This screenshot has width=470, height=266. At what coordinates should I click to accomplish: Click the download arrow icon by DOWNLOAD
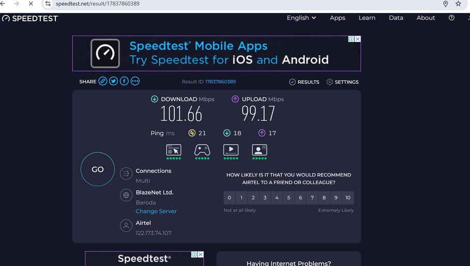pos(155,99)
